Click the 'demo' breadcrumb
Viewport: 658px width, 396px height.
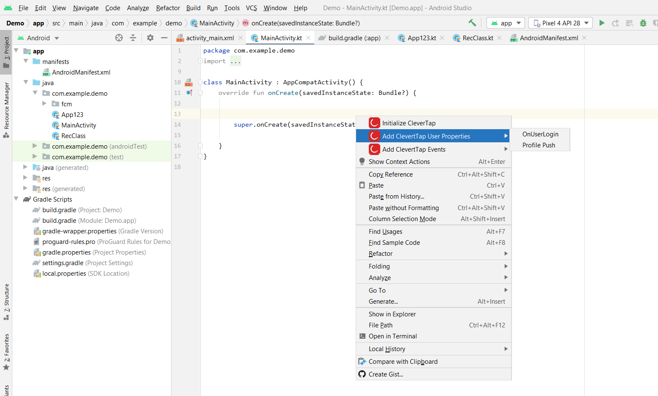pos(174,23)
